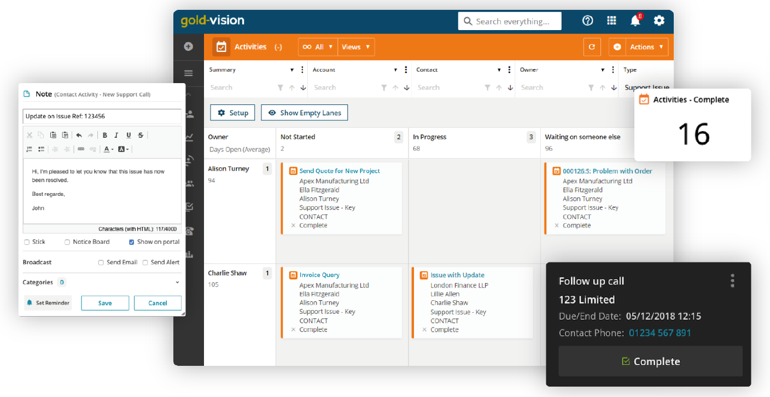Disable the Show on portal checkbox

131,242
